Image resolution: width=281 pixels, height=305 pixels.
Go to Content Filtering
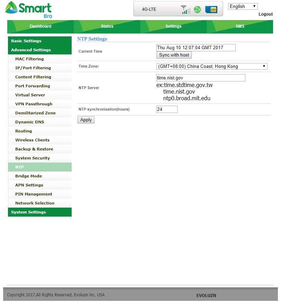point(40,77)
